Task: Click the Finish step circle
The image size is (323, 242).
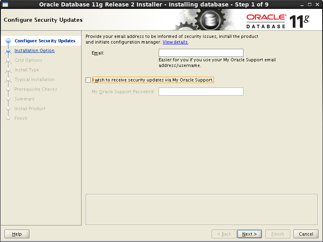Action: pyautogui.click(x=8, y=118)
